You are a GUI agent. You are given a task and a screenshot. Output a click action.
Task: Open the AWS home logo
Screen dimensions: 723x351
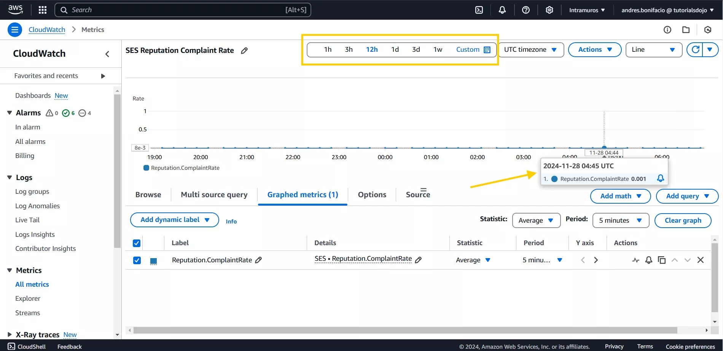click(15, 10)
